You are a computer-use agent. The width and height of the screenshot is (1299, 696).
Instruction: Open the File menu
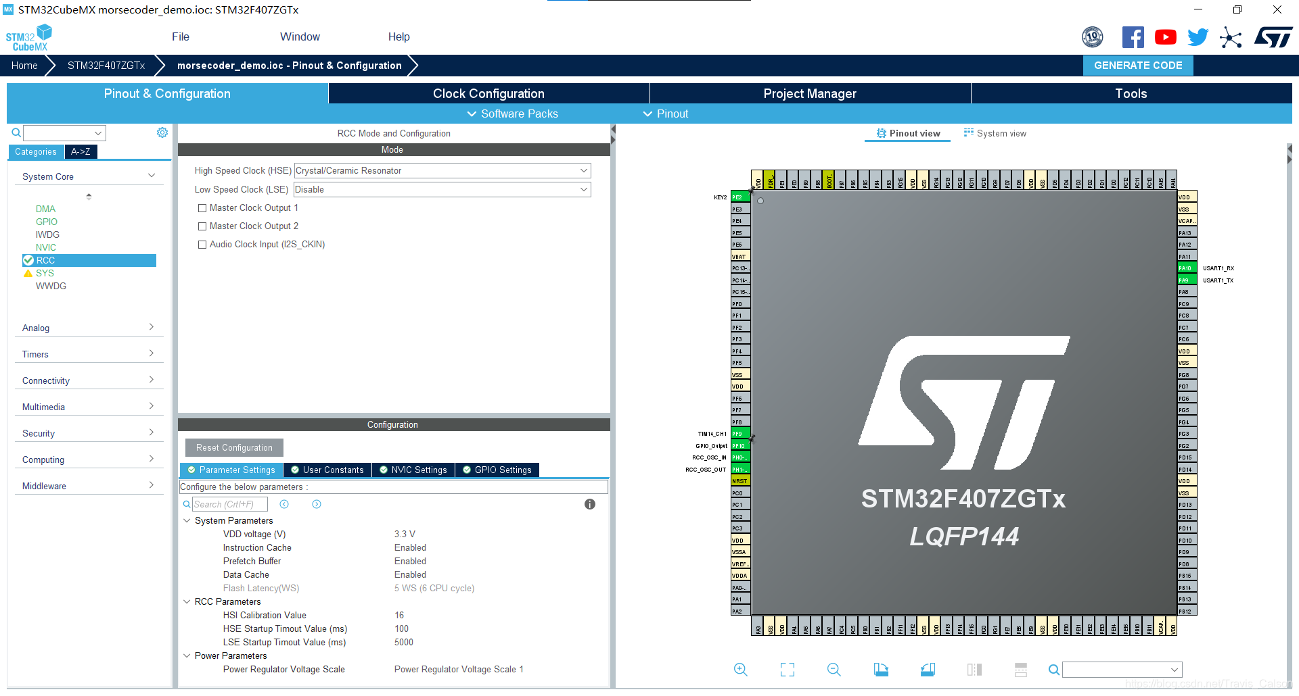[181, 37]
